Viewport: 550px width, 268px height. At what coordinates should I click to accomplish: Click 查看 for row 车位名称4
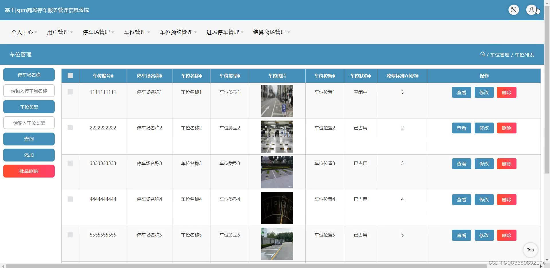tap(461, 200)
